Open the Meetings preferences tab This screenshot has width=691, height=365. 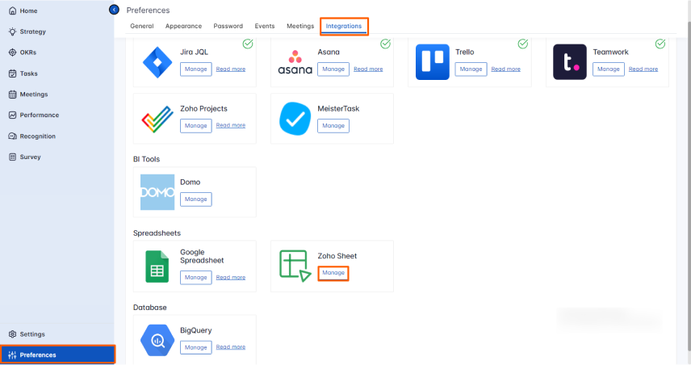coord(300,26)
